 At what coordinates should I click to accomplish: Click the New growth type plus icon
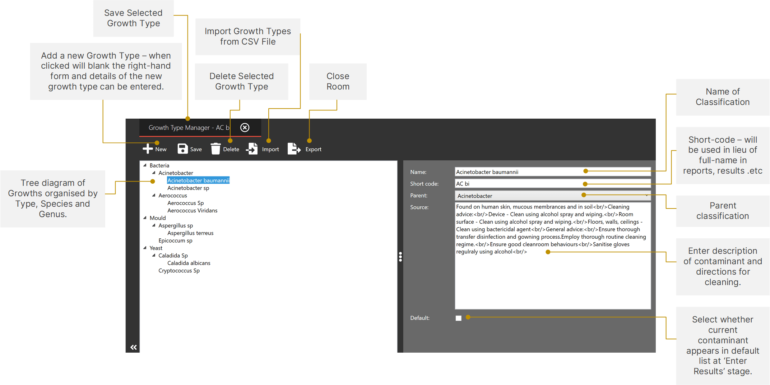click(x=148, y=149)
